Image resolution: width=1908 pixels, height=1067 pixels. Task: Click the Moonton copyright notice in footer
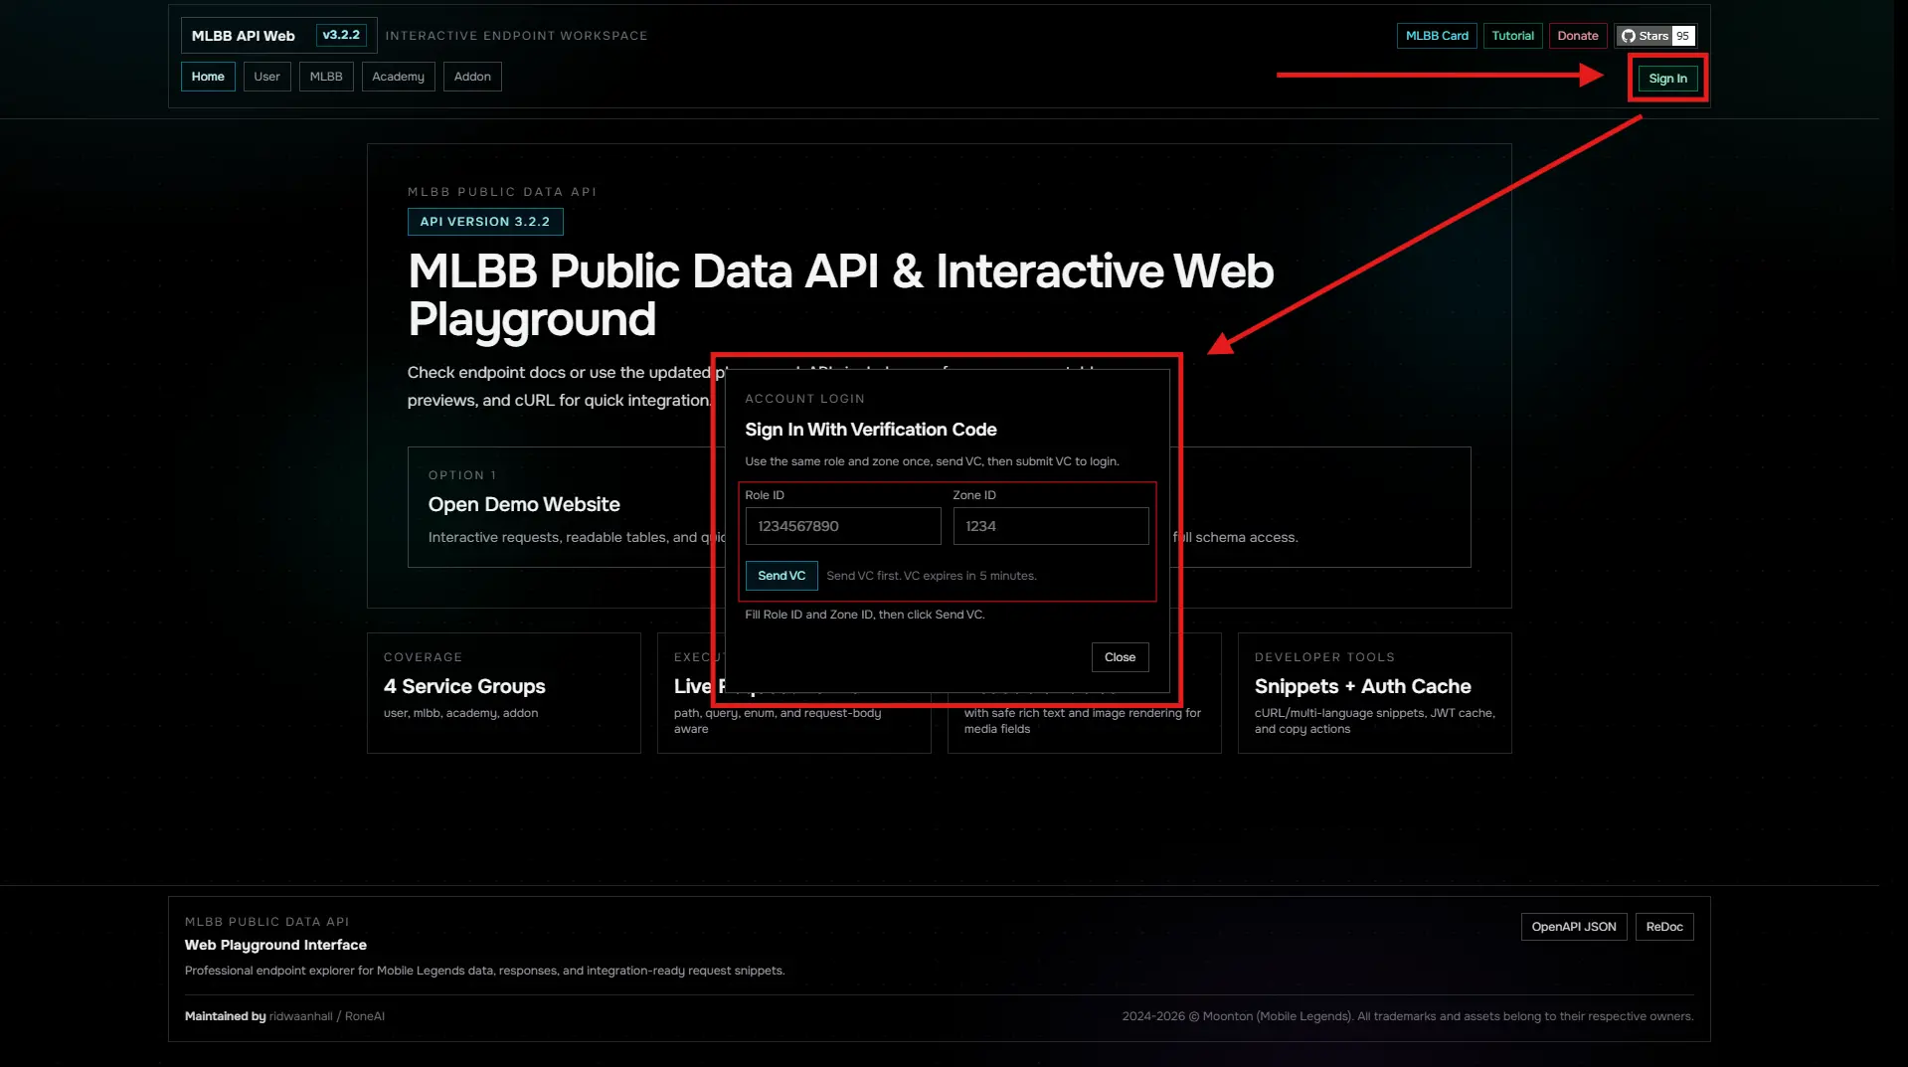coord(1407,1016)
